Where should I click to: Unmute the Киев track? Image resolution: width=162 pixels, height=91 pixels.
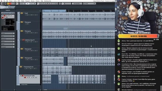pyautogui.click(x=22, y=13)
